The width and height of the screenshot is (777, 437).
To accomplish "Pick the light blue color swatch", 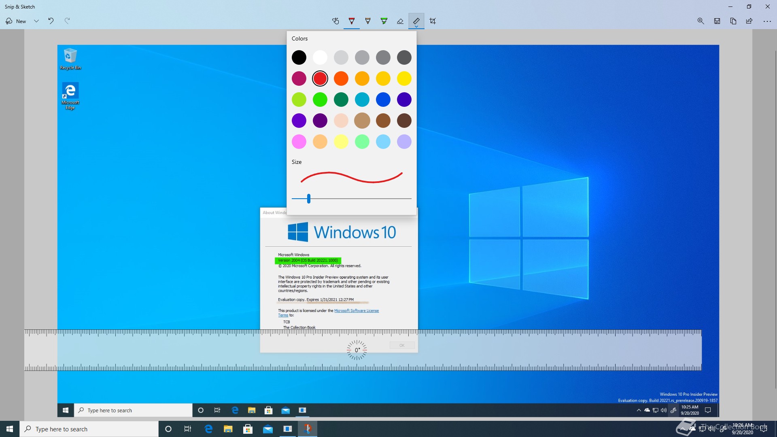I will (383, 142).
